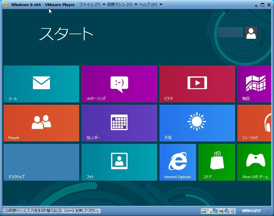Open the People tile

(41, 123)
